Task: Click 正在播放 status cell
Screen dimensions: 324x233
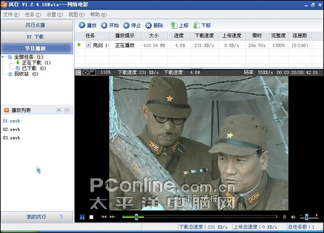Action: [125, 45]
